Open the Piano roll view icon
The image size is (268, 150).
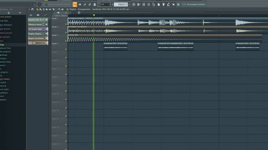[x=139, y=5]
